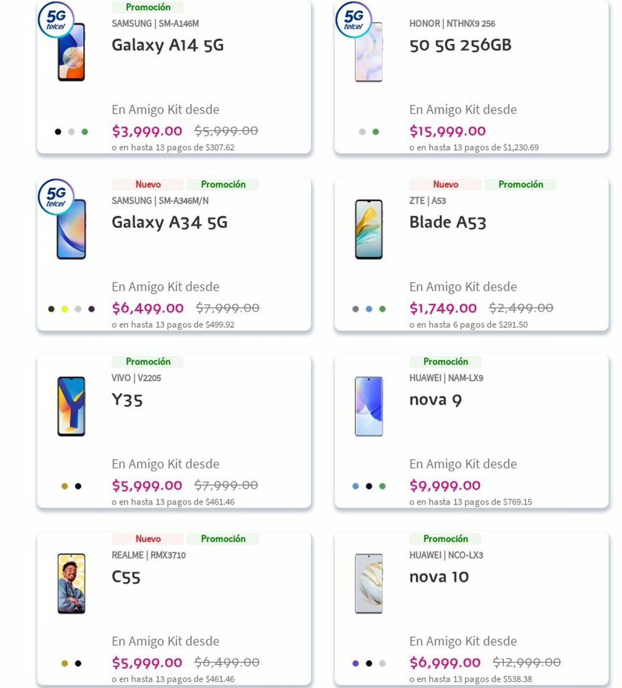Click the 5G Telcel badge on Galaxy A34
Image resolution: width=622 pixels, height=688 pixels.
coord(56,197)
